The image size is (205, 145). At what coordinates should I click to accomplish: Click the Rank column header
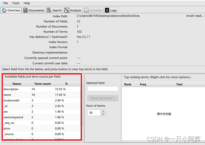(128, 84)
